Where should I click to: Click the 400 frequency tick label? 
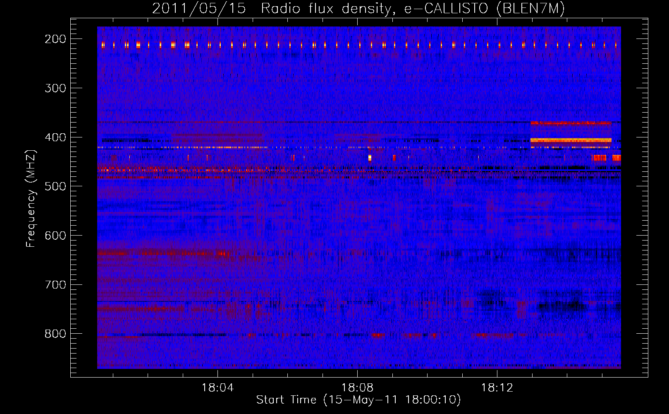click(55, 137)
